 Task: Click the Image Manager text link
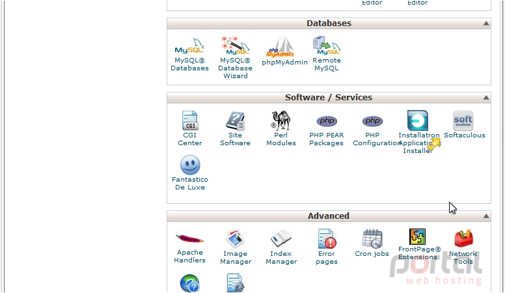point(236,258)
